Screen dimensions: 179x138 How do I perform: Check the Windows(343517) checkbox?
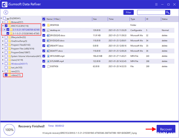click(x=6, y=64)
